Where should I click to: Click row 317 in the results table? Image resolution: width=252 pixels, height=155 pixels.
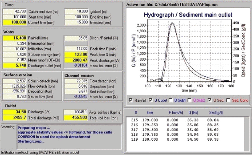click(x=185, y=130)
